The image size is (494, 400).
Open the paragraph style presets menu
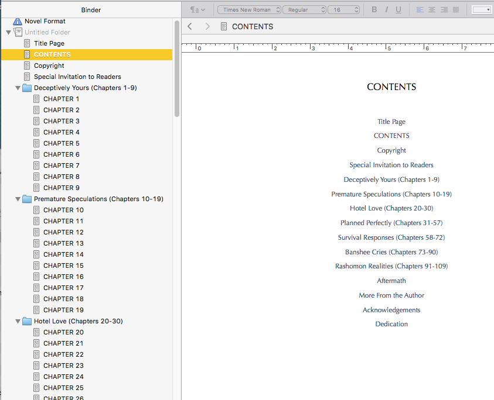tap(197, 9)
